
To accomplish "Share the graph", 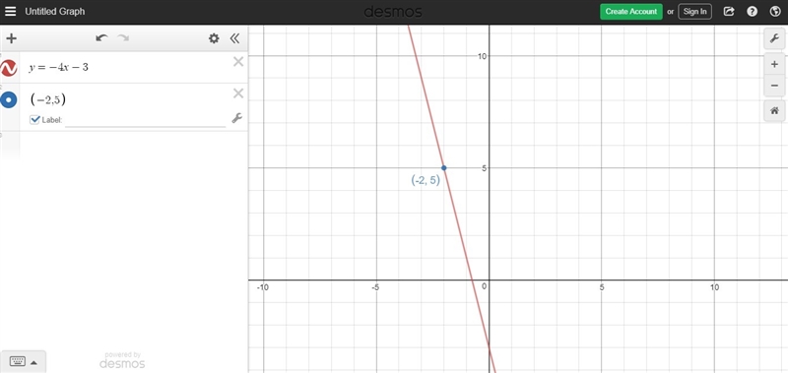I will [729, 11].
